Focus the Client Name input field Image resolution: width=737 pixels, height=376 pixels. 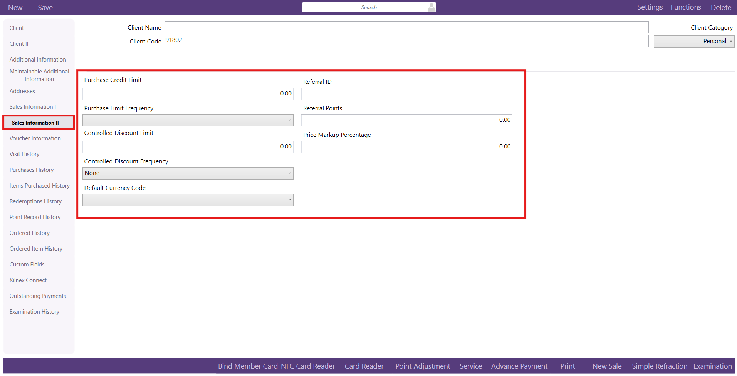(x=406, y=27)
